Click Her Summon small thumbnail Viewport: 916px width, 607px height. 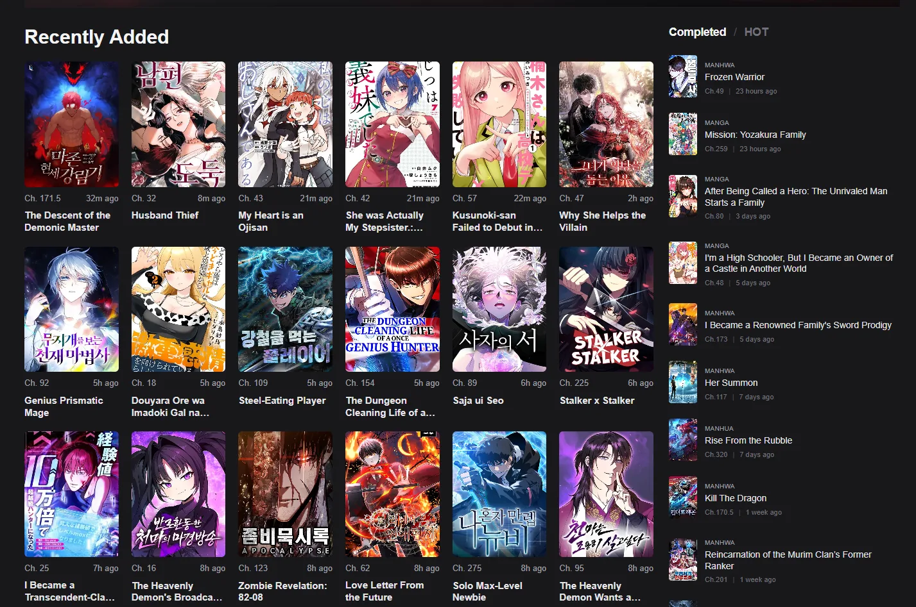(x=683, y=382)
